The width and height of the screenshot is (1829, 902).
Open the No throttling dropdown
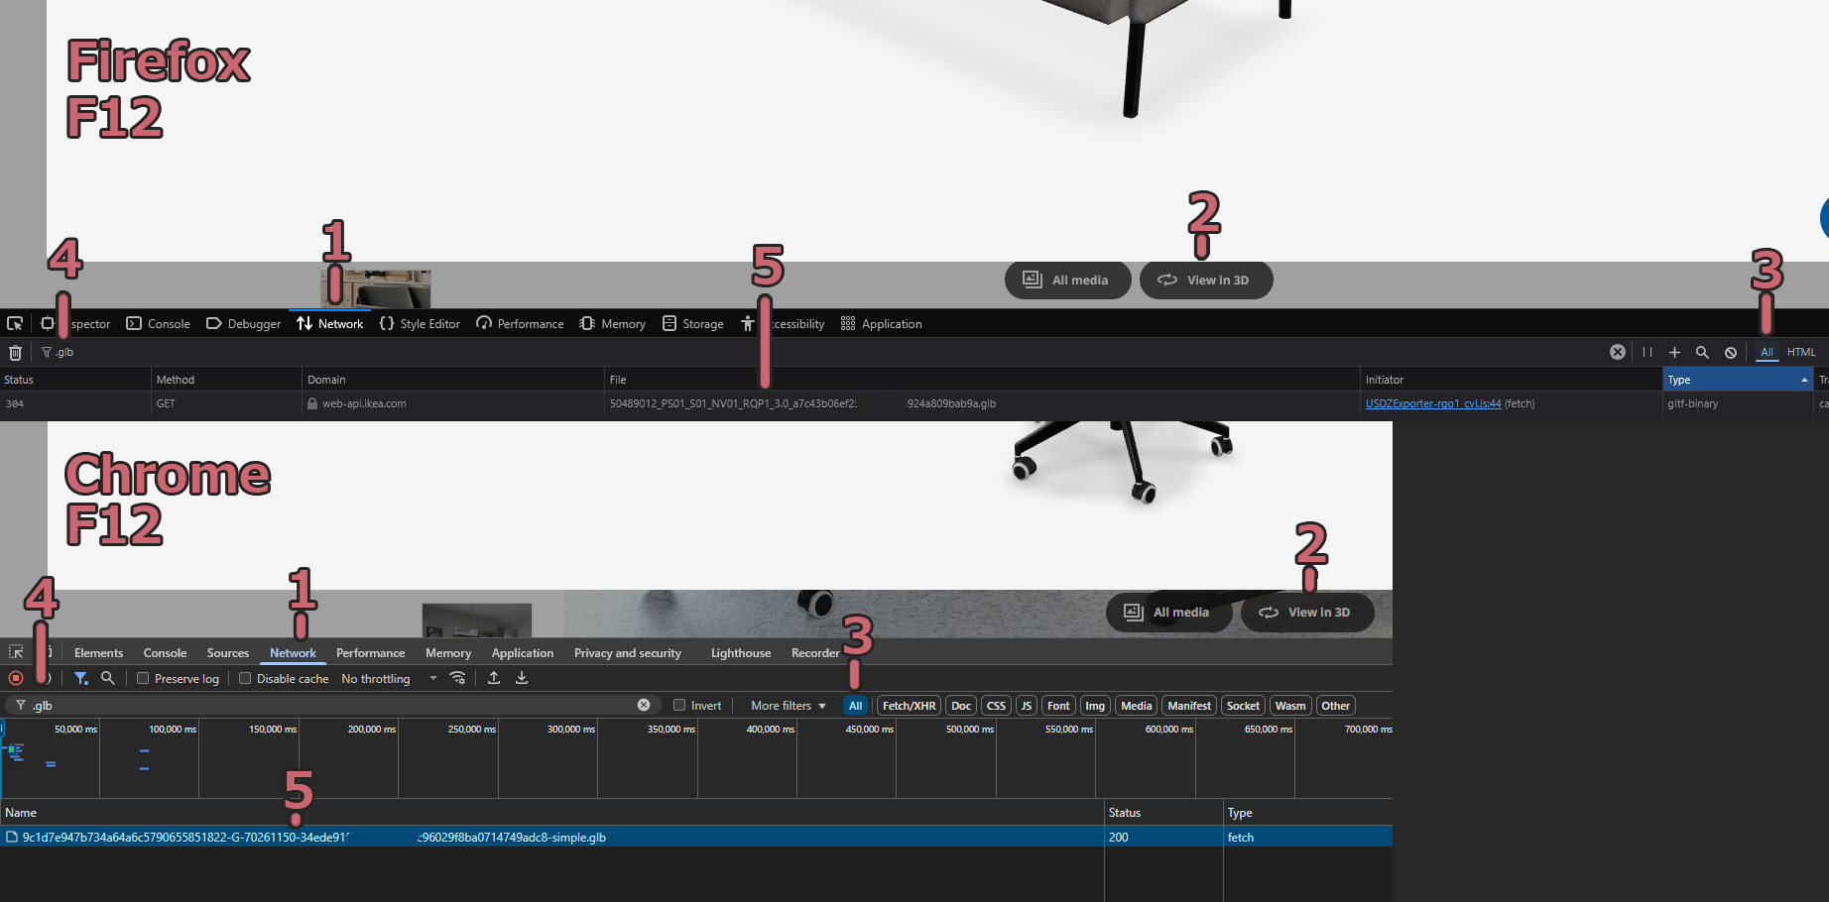[x=389, y=679]
